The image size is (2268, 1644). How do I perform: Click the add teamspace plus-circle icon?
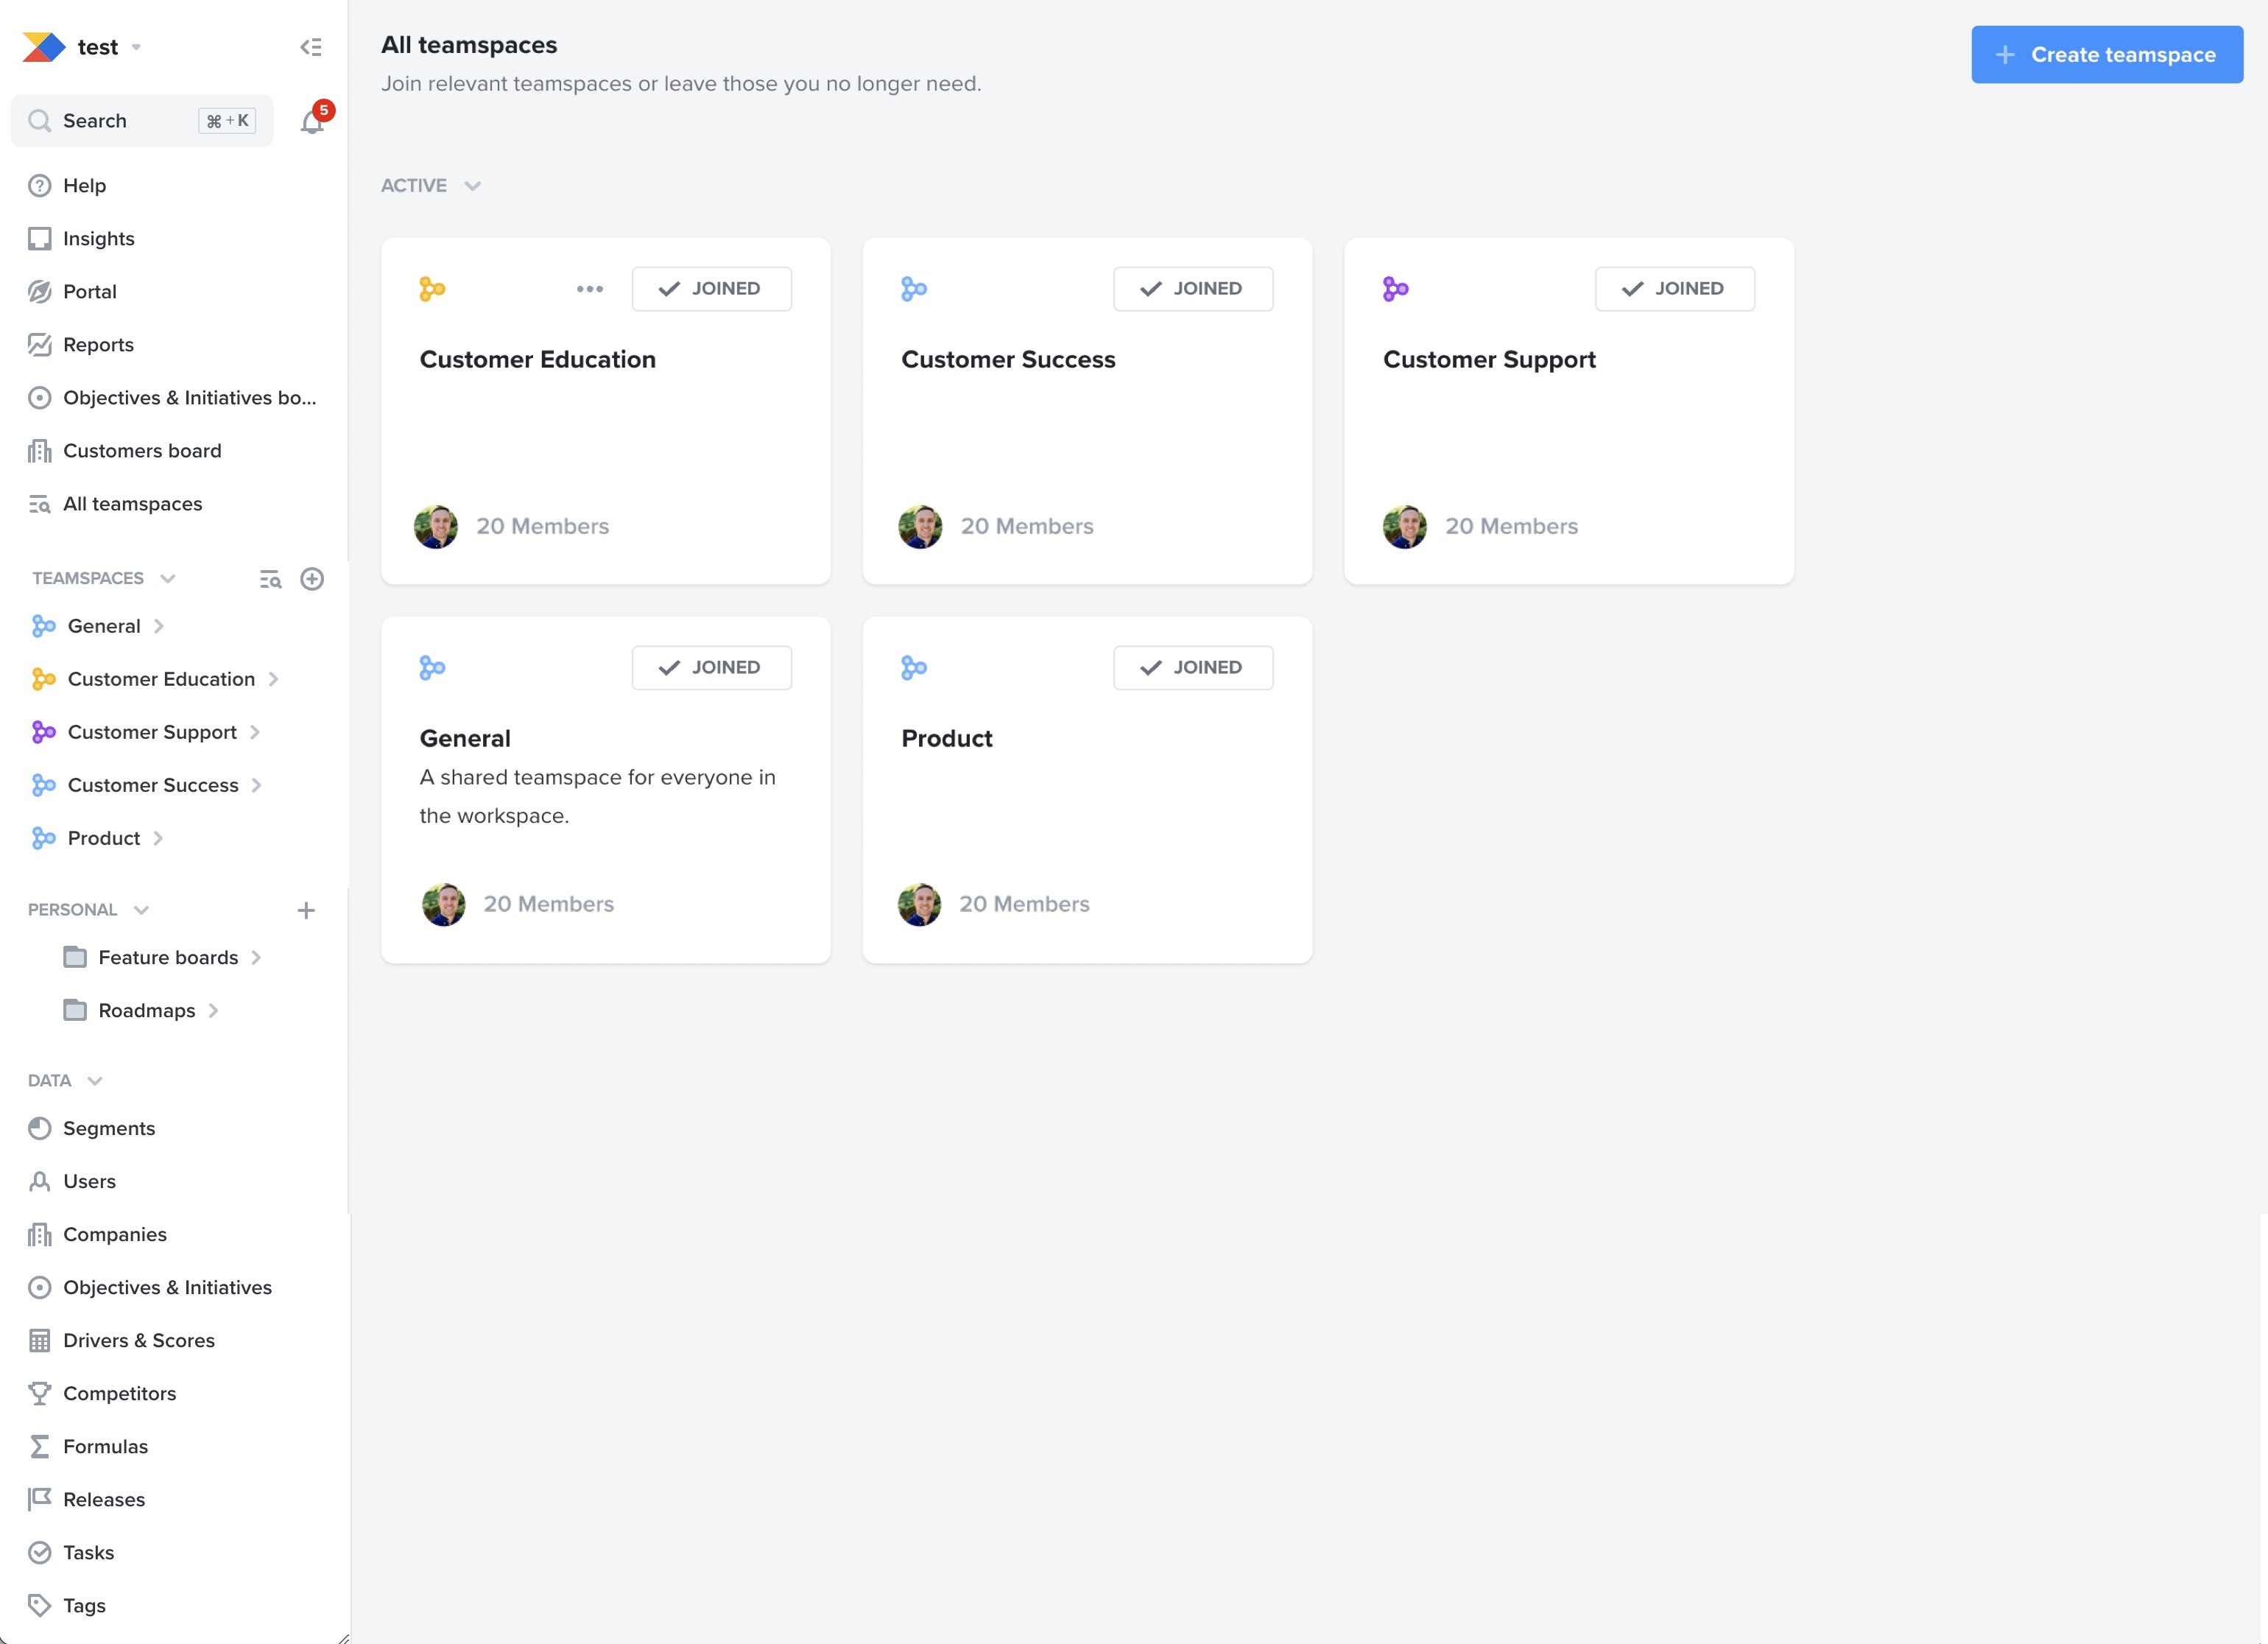312,579
